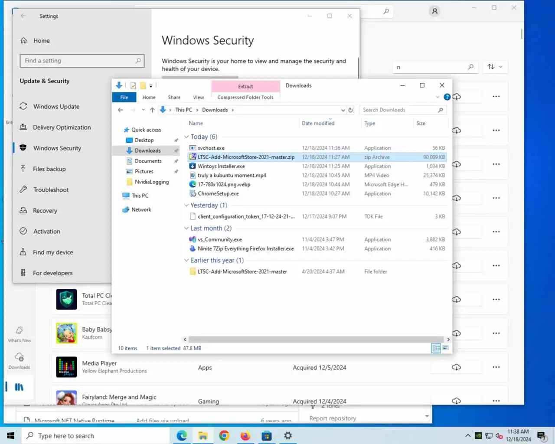Expand address bar history dropdown
This screenshot has width=555, height=444.
[343, 110]
